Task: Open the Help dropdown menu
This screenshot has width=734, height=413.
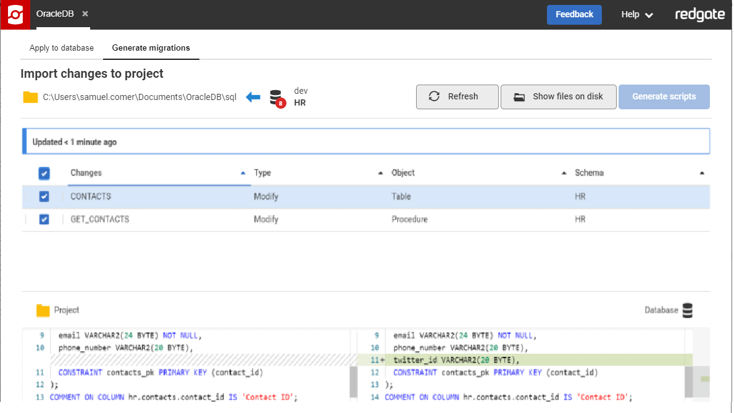Action: coord(636,14)
